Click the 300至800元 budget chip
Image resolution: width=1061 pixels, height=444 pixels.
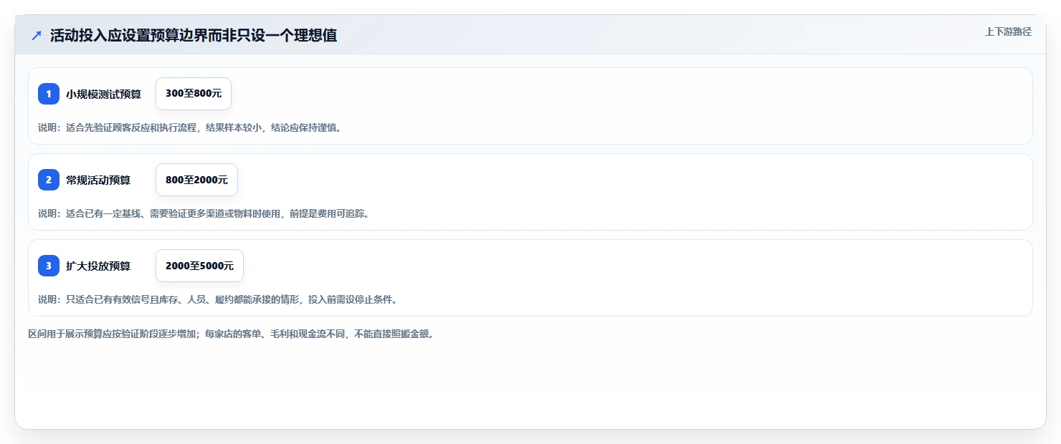click(194, 94)
